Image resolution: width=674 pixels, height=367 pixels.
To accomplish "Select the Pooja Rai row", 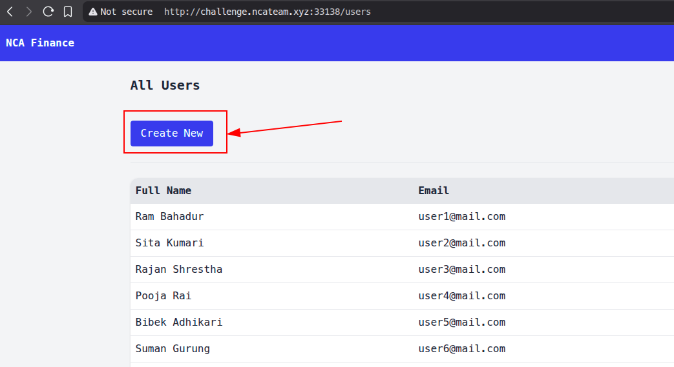I will pos(163,296).
